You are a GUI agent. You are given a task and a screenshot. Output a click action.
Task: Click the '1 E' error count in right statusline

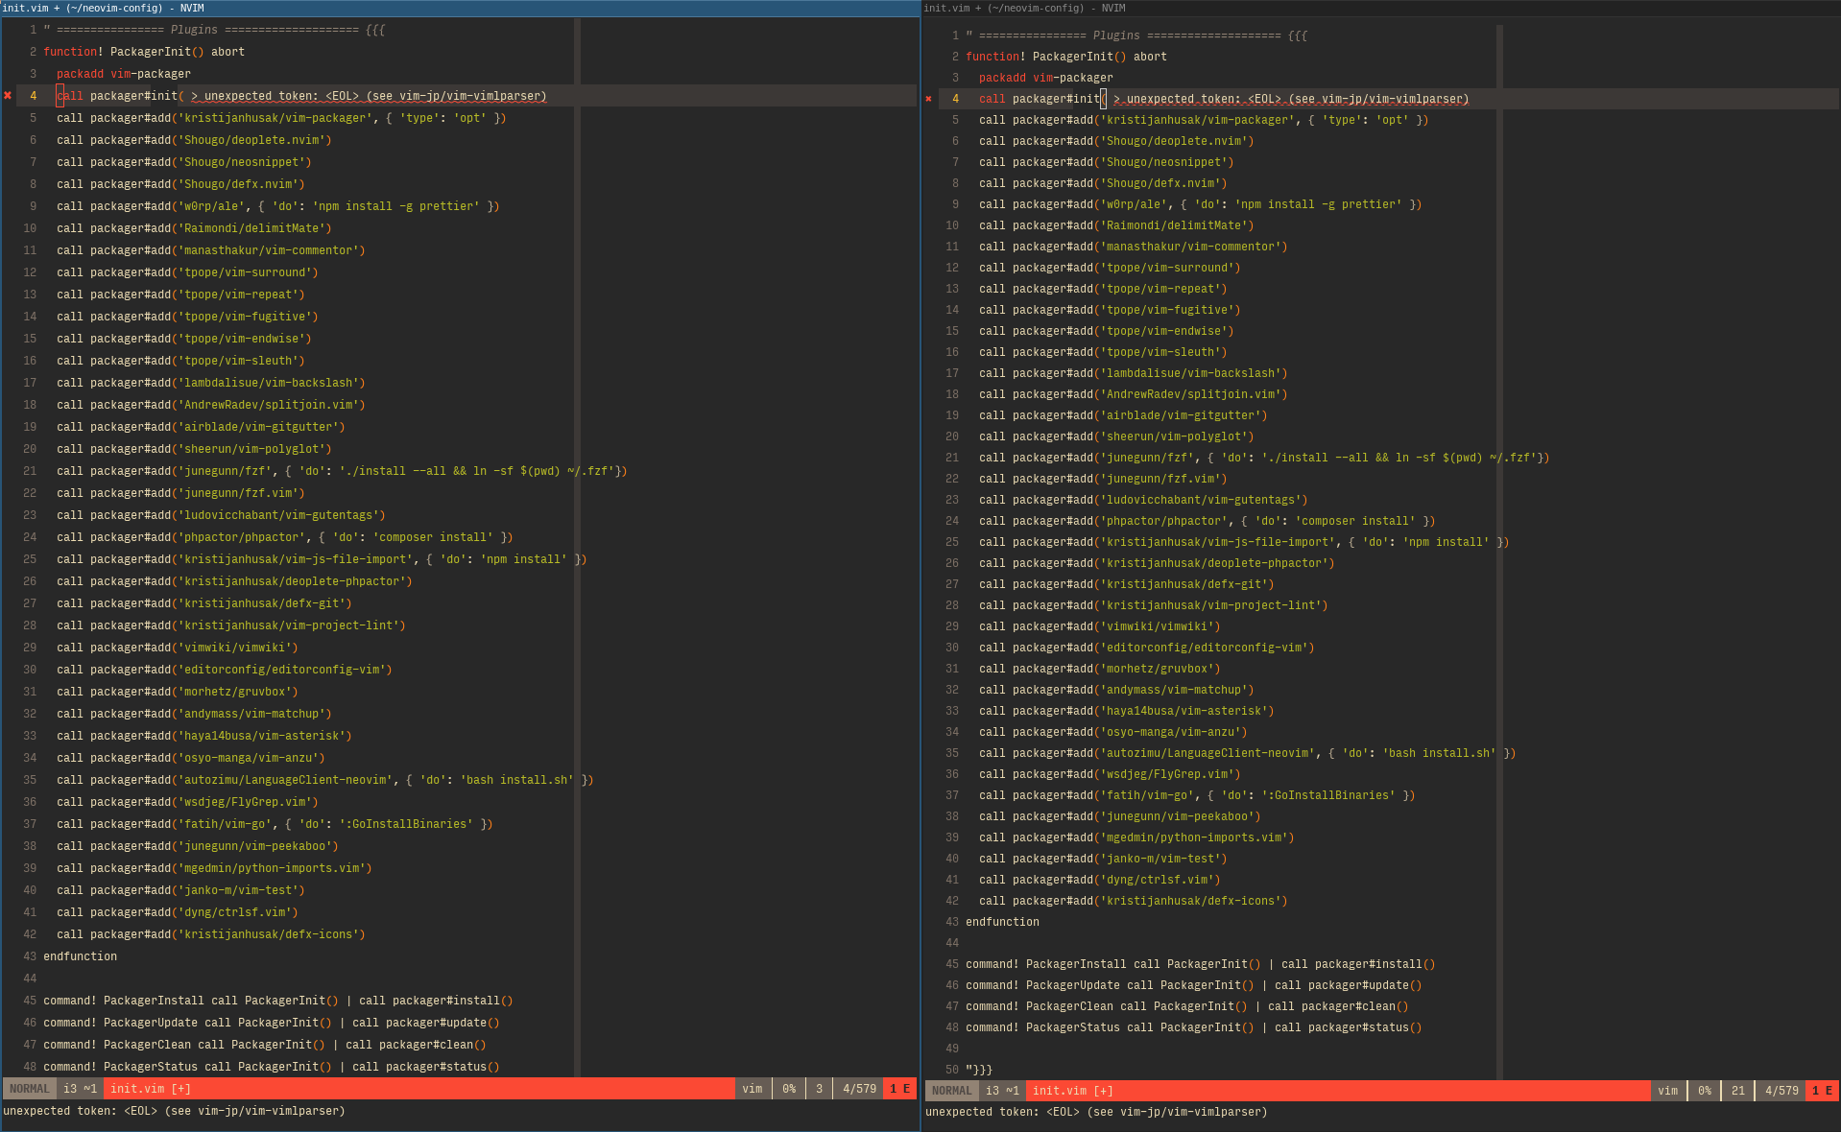coord(1822,1091)
